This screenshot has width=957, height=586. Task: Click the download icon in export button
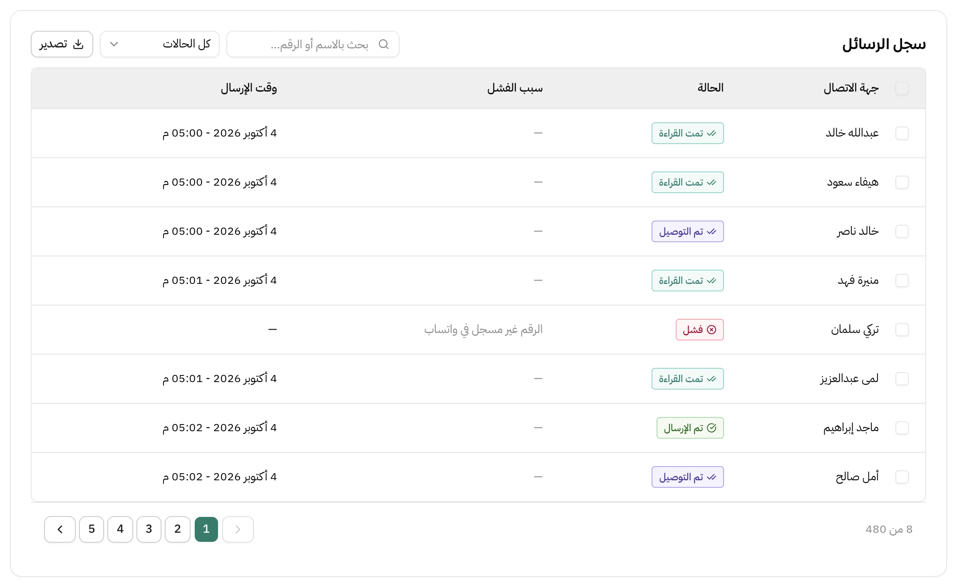pyautogui.click(x=78, y=44)
